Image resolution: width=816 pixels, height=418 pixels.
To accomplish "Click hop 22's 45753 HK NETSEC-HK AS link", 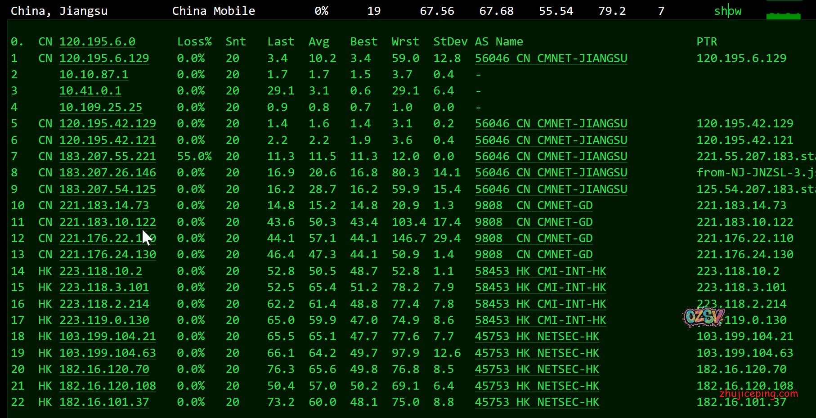I will pos(537,402).
